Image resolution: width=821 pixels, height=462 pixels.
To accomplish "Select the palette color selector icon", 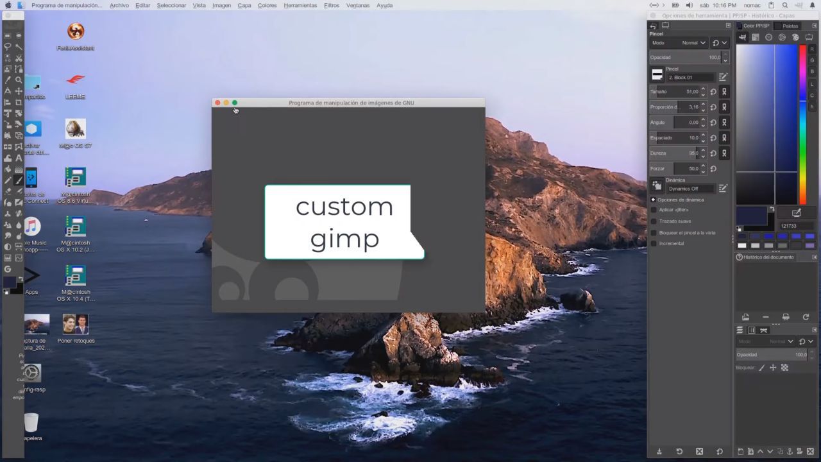I will (x=795, y=37).
